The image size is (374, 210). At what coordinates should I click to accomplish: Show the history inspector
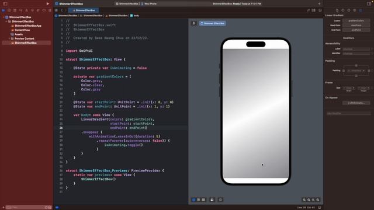click(x=343, y=10)
